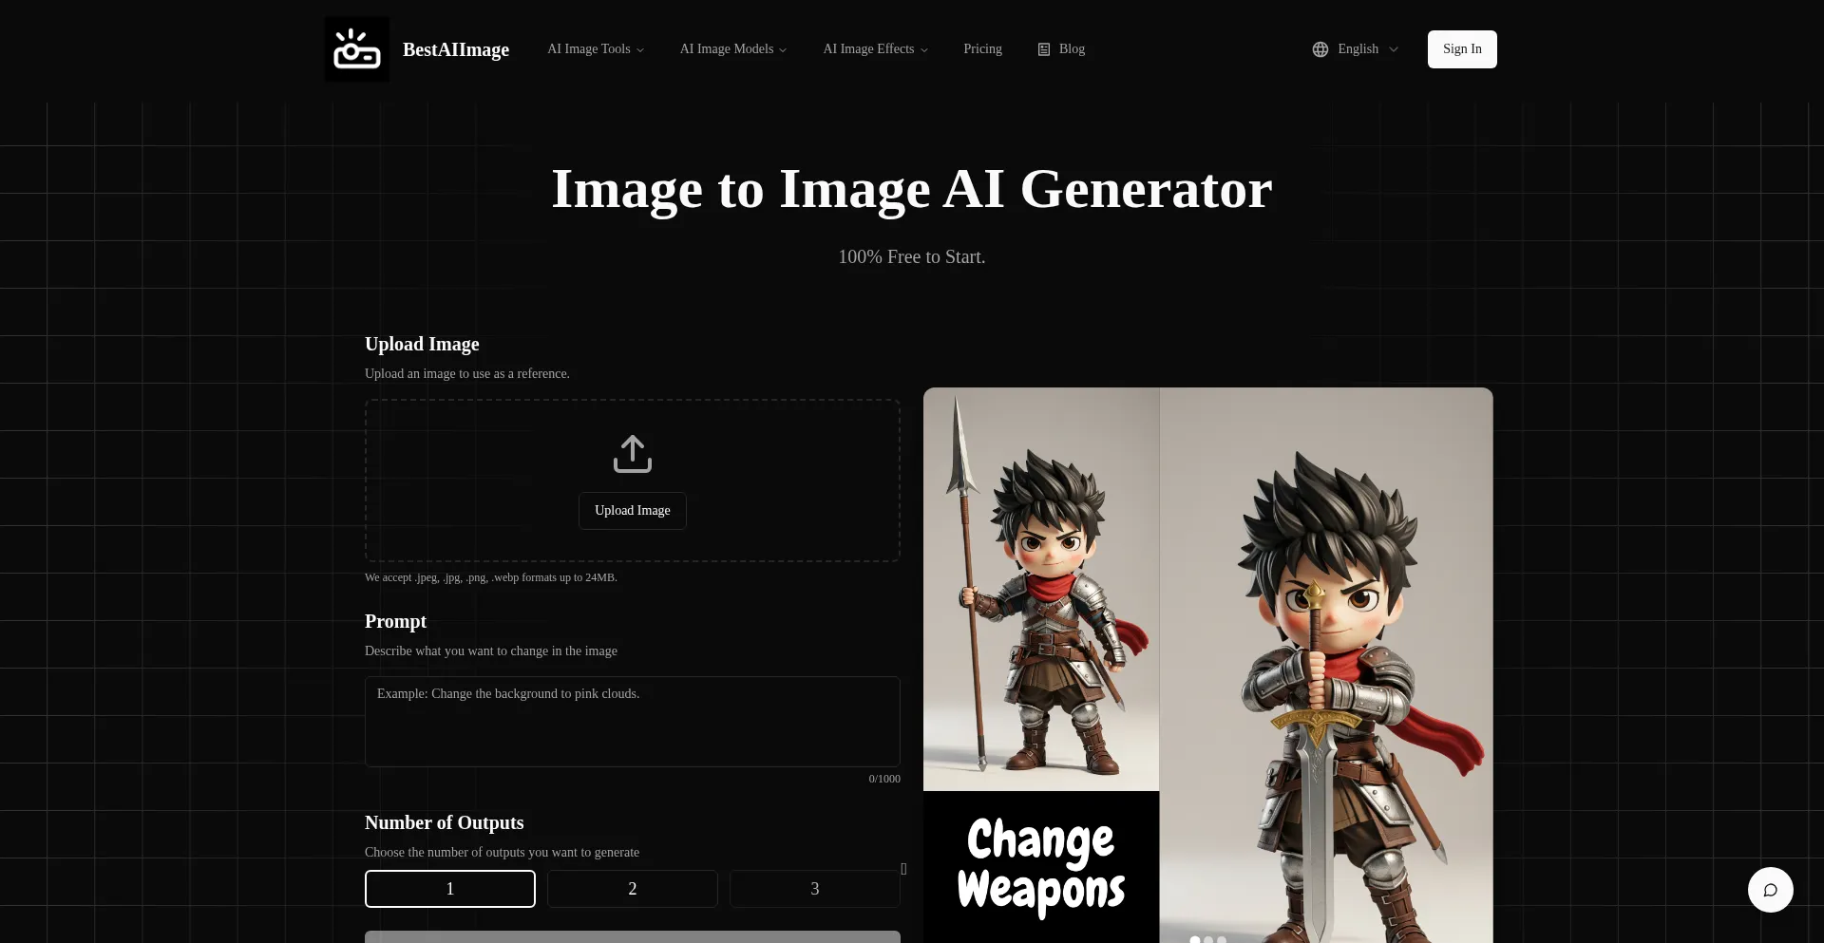Click the chevron next to AI Image Tools

pos(640,50)
